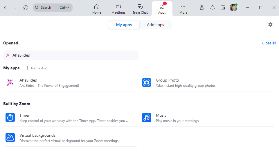Open the Meetings tab
Image resolution: width=279 pixels, height=155 pixels.
point(118,9)
